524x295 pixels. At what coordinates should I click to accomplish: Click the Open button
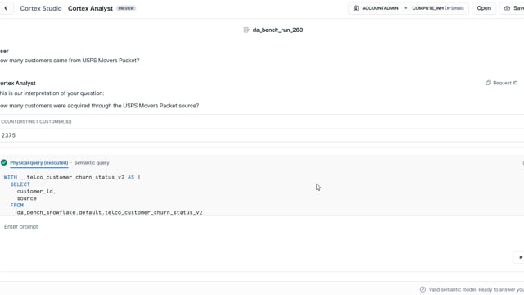(x=484, y=8)
